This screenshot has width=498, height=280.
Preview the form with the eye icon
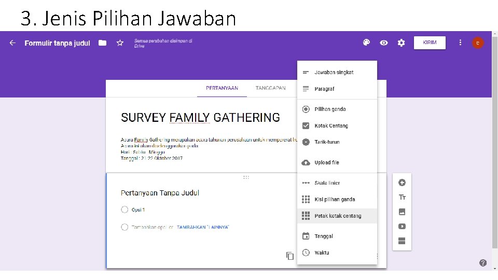tap(384, 43)
